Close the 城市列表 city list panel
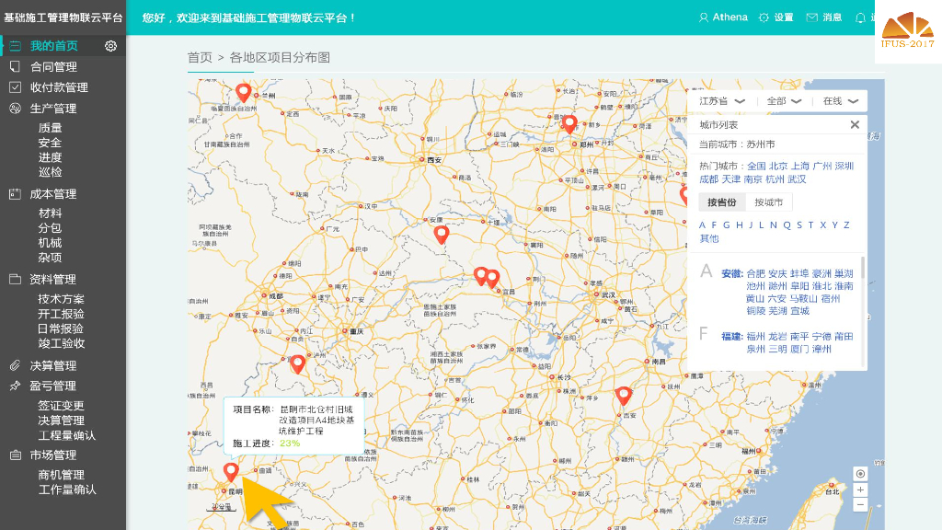The image size is (942, 530). 855,125
